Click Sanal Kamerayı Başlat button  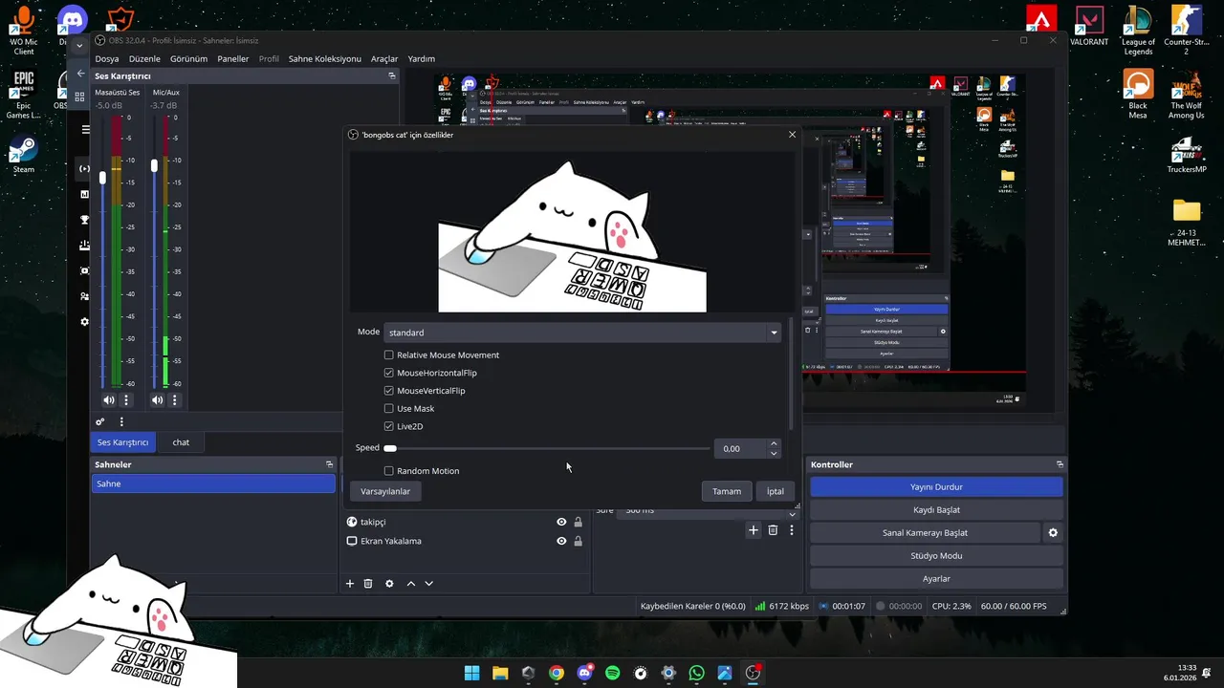(x=925, y=532)
